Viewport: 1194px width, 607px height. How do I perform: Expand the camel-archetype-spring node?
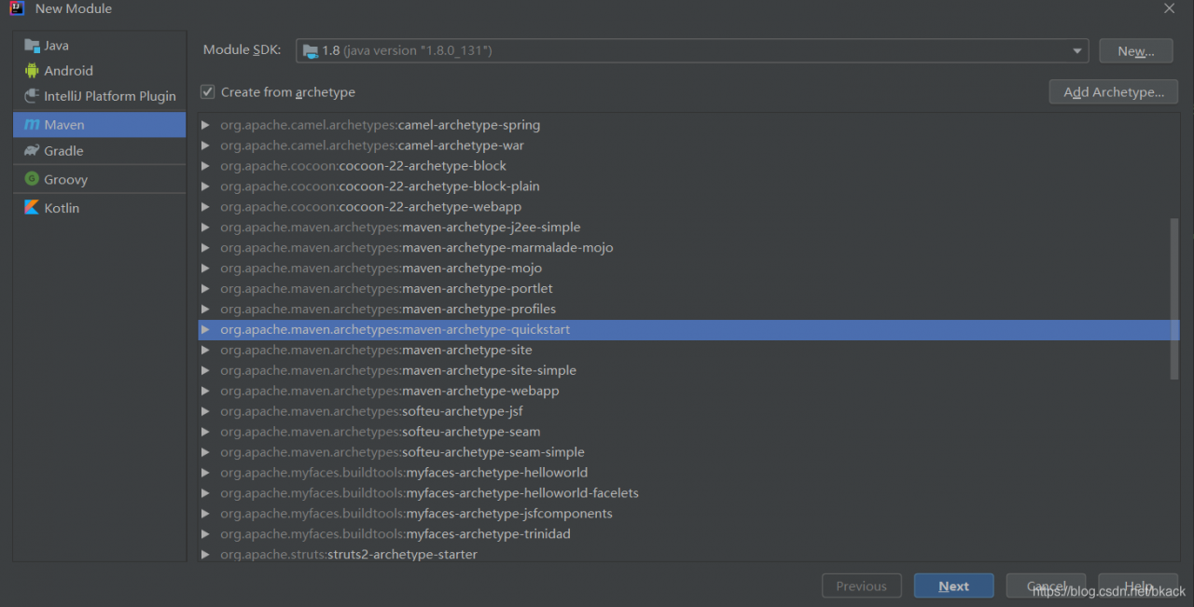(205, 125)
